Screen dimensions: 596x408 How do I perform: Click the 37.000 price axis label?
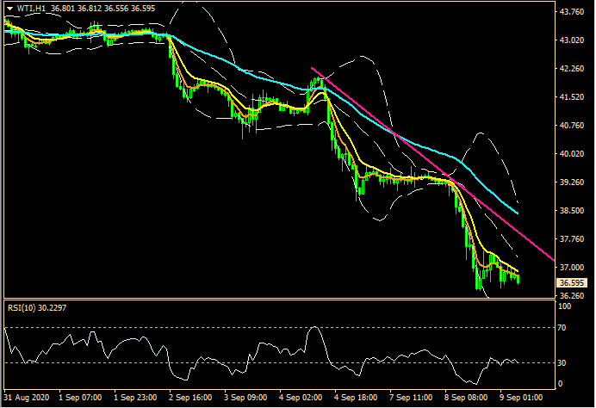(573, 268)
